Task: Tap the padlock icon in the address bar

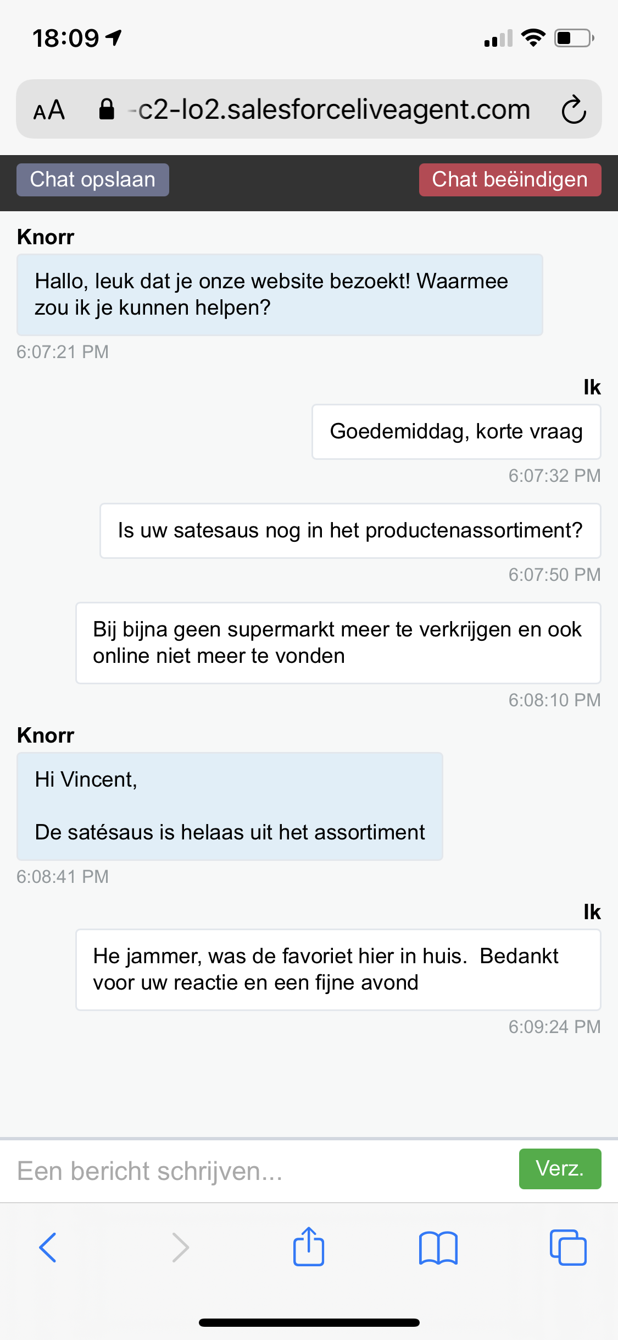Action: (x=107, y=108)
